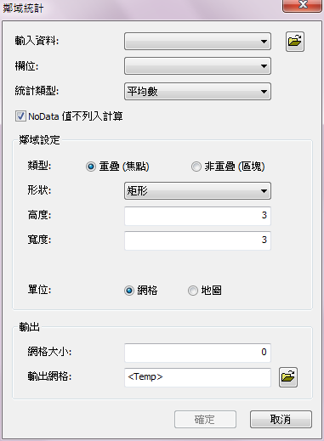Click the 鄰域設定 group label

39,140
